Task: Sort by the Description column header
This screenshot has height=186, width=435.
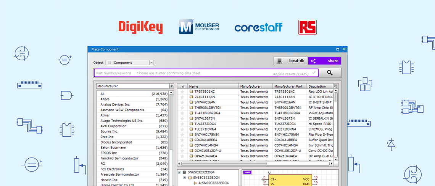Action: click(320, 87)
